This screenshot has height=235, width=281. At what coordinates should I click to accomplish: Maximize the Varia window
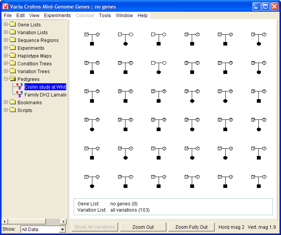coord(265,7)
